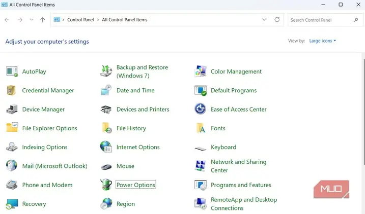
Task: Open the Date and Time icon
Action: [106, 90]
